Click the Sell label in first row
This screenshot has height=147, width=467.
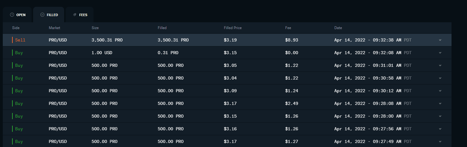[20, 40]
